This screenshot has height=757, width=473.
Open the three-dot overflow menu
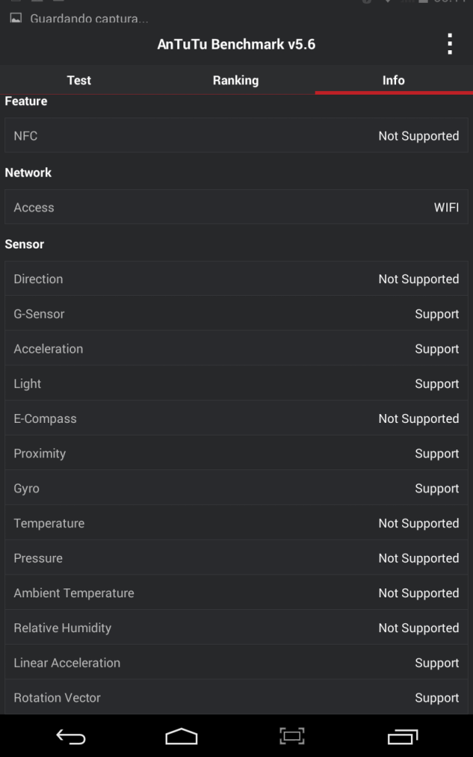(x=449, y=44)
